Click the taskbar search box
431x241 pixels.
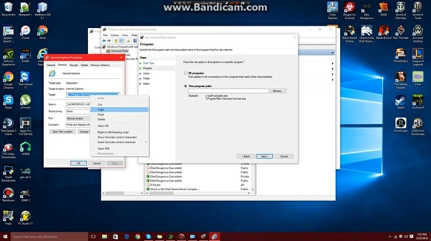pos(49,236)
